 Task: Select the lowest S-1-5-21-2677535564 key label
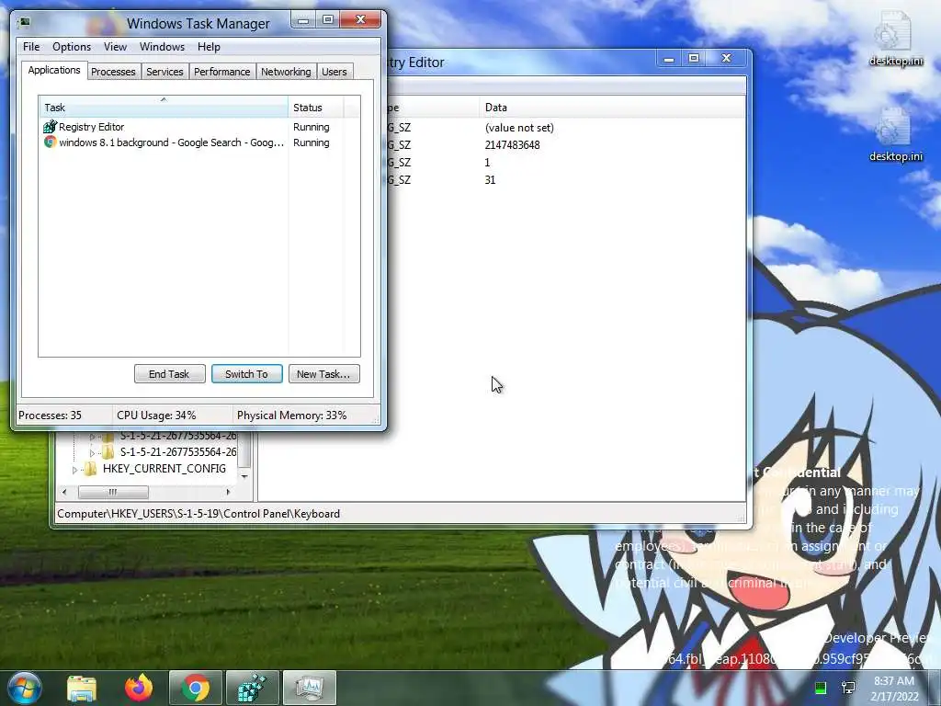(178, 451)
